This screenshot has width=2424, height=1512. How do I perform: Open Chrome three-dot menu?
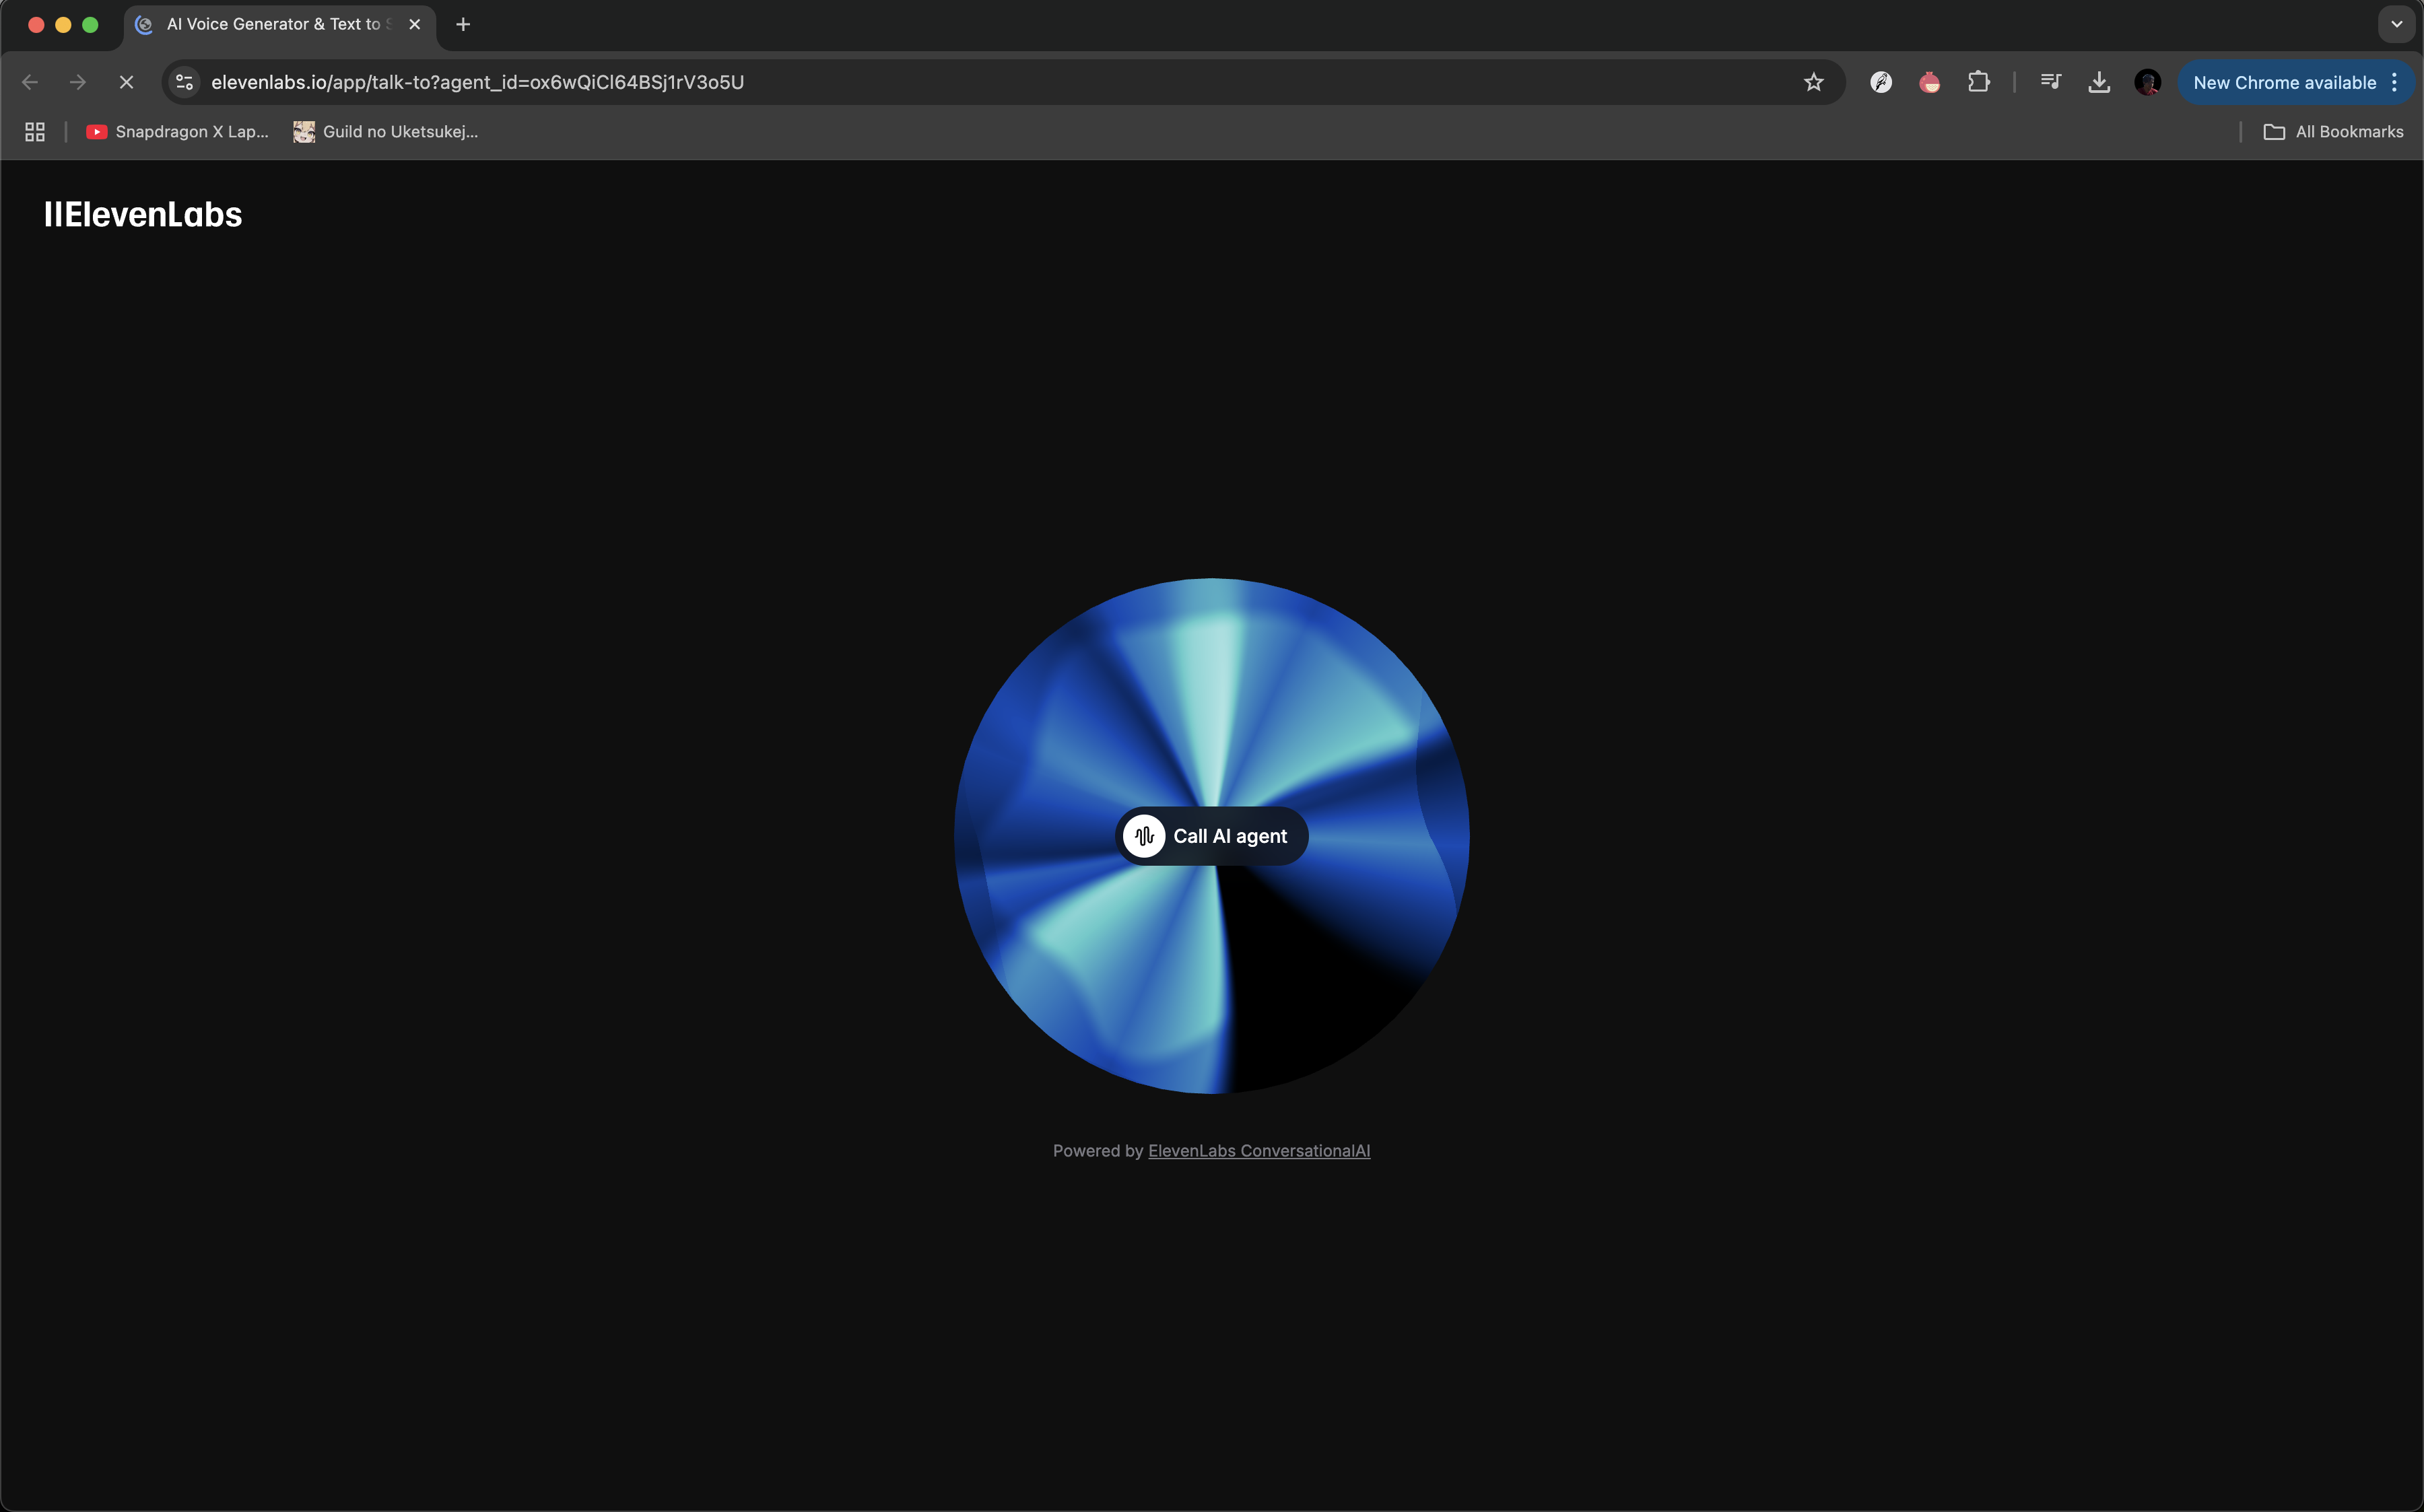coord(2394,82)
